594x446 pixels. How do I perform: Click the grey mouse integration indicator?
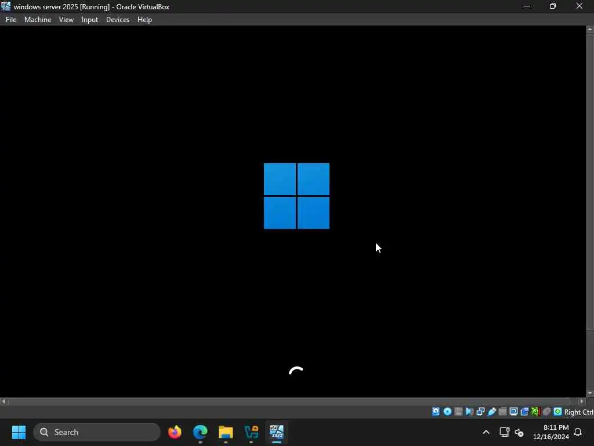tap(546, 412)
